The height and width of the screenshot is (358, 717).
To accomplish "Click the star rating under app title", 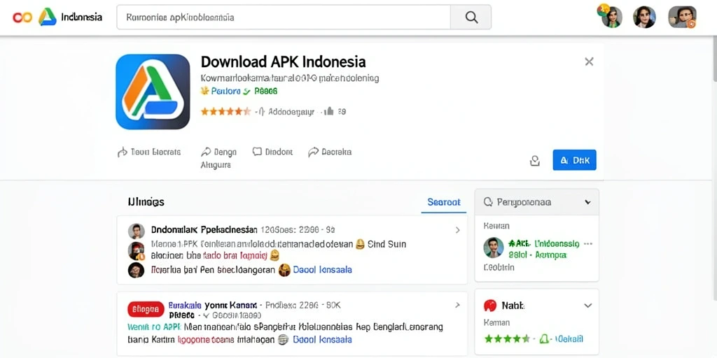I will 225,111.
